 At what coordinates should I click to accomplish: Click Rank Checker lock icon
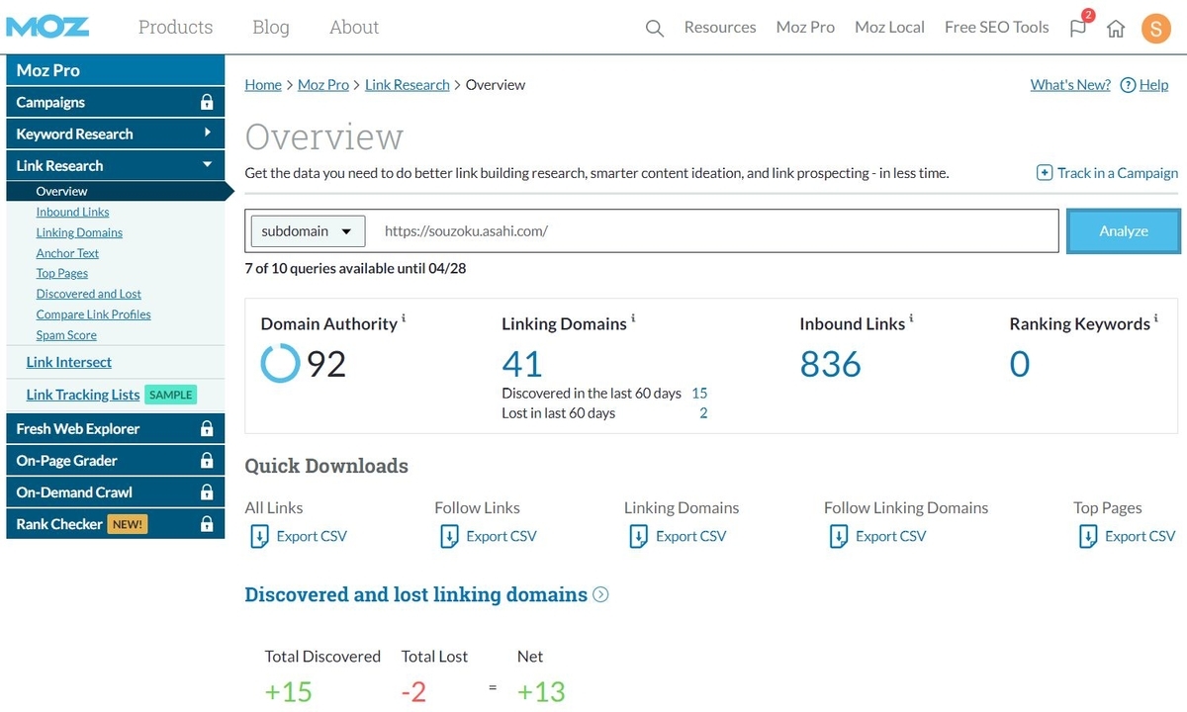(x=207, y=523)
